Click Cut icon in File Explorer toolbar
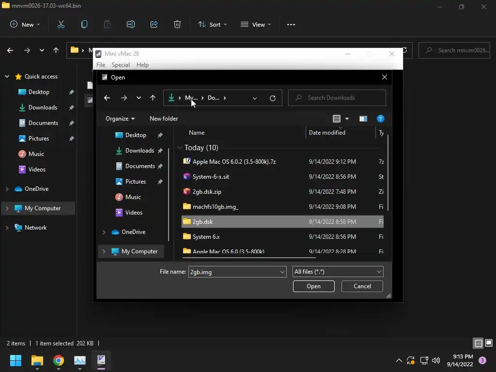Image resolution: width=496 pixels, height=372 pixels. click(x=61, y=24)
